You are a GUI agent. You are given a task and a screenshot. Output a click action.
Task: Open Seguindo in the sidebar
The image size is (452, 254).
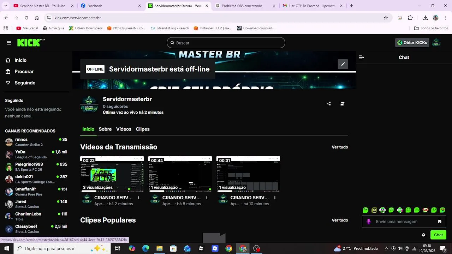(25, 83)
